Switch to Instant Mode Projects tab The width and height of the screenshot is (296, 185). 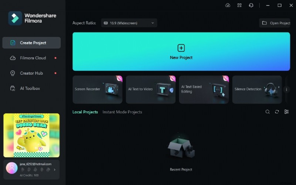(122, 112)
